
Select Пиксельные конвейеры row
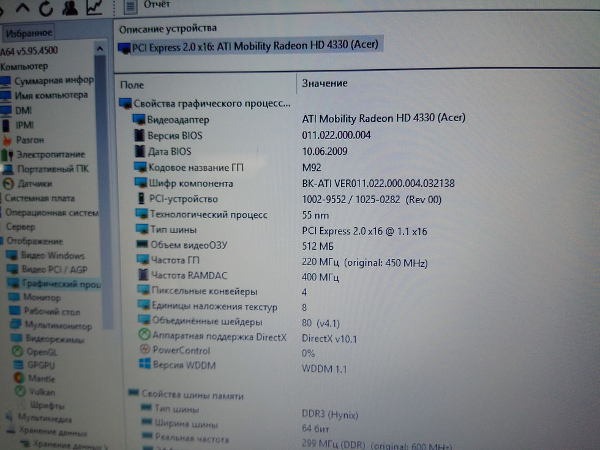(222, 291)
